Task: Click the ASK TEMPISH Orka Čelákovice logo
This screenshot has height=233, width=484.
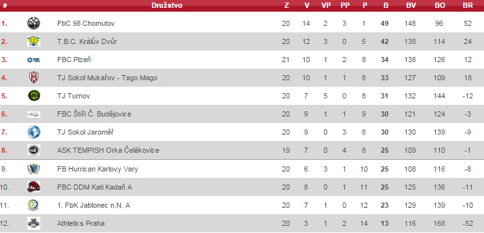Action: click(33, 150)
